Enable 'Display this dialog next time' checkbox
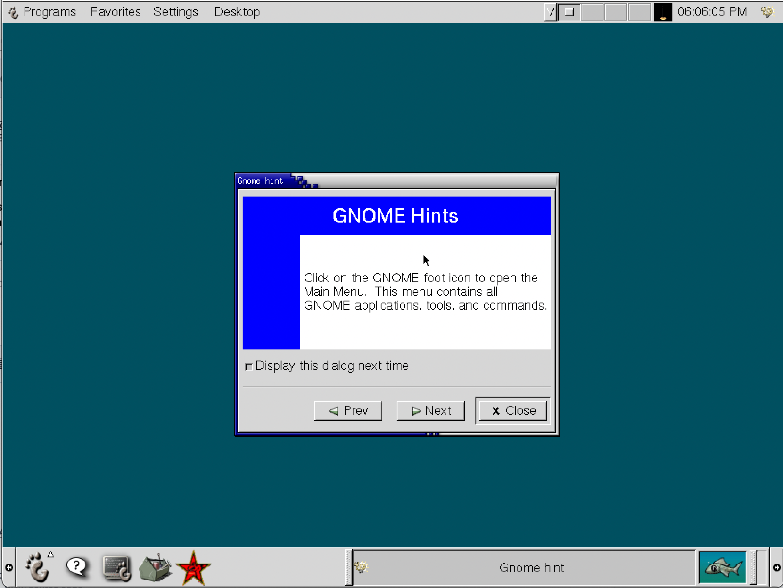The image size is (783, 588). coord(249,367)
